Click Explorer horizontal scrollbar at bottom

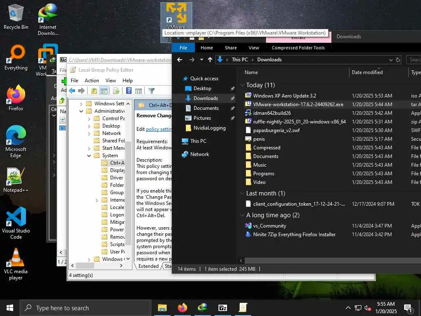click(333, 260)
